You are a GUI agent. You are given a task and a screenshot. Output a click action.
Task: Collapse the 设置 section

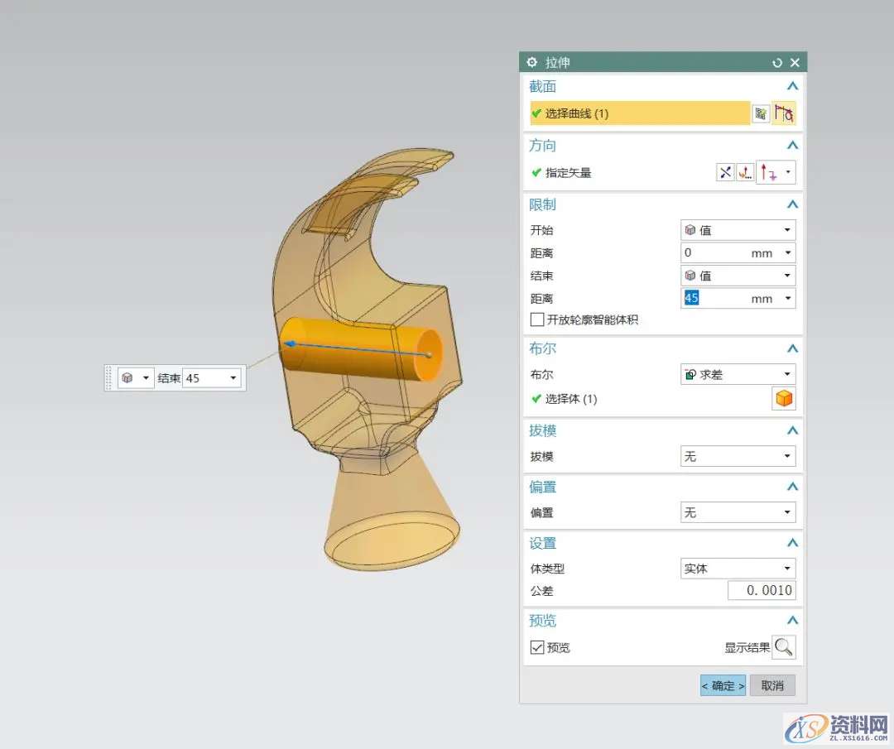click(792, 543)
